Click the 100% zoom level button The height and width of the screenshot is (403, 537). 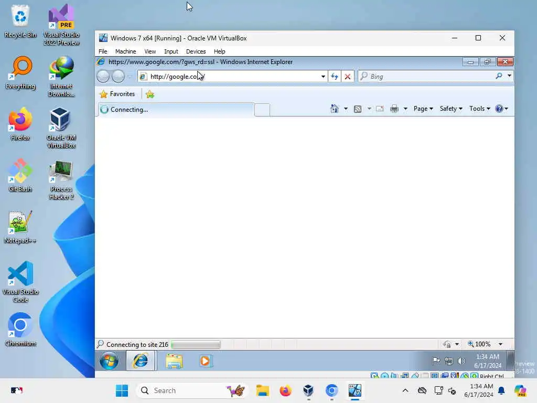479,344
